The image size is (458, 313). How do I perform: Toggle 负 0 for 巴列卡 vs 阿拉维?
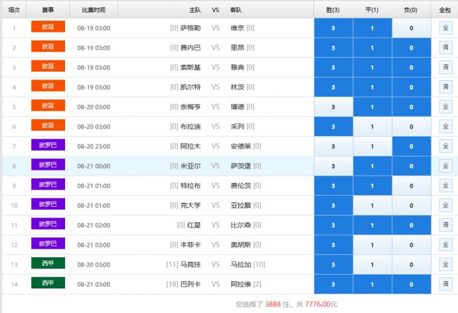pos(412,284)
